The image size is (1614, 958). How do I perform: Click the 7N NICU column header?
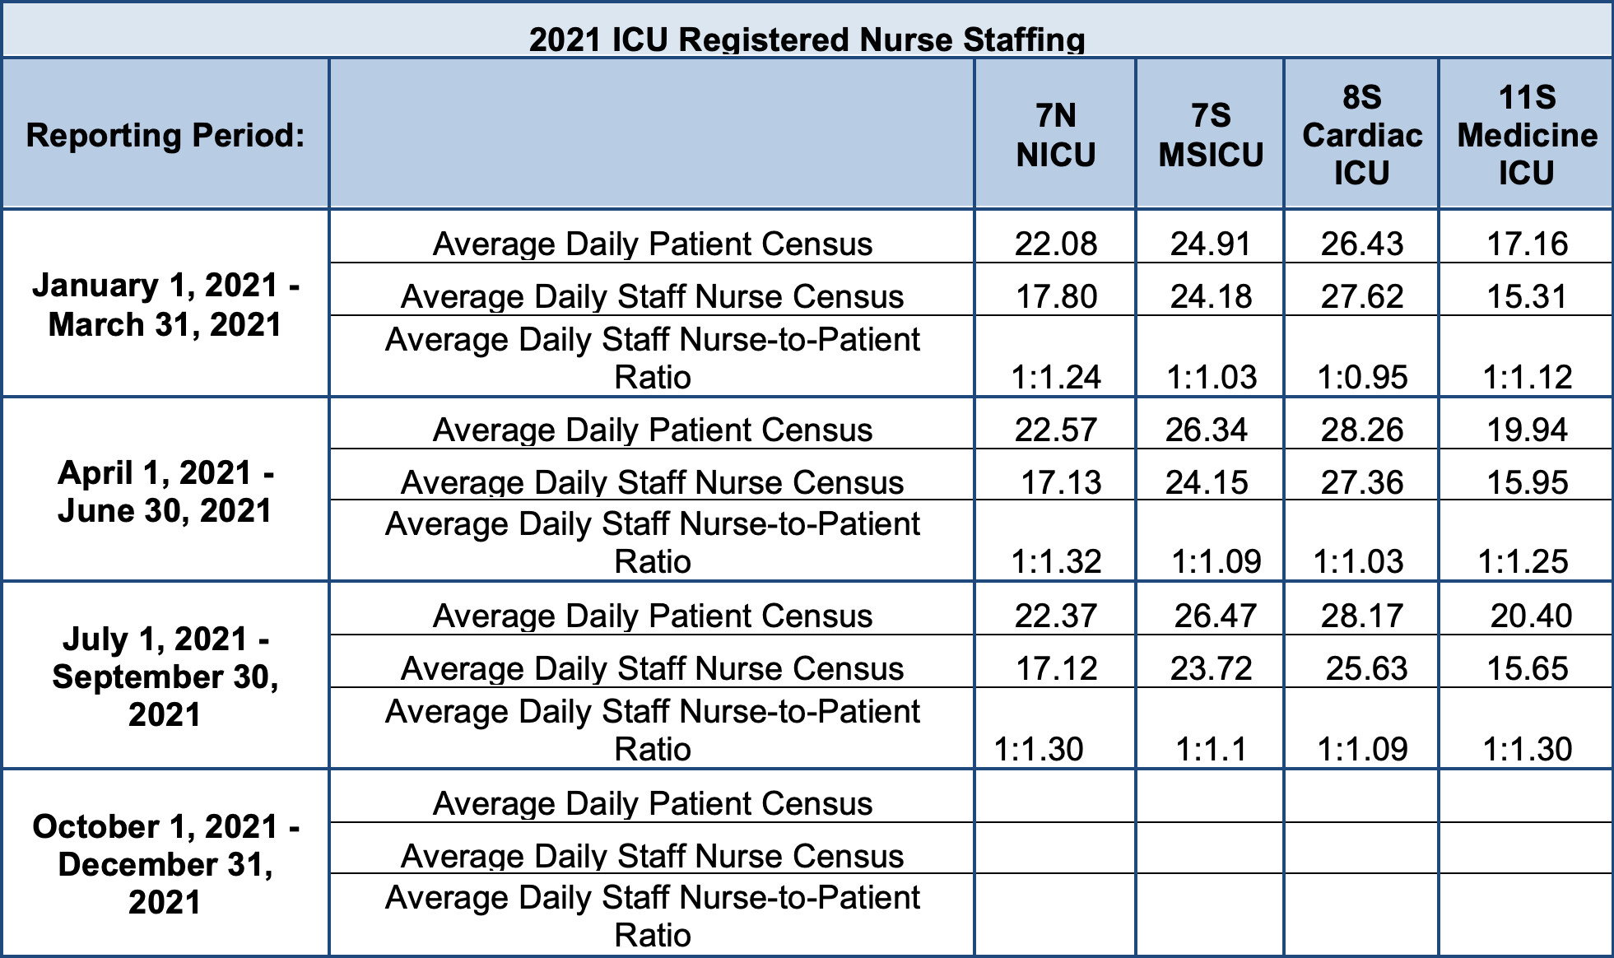1055,135
